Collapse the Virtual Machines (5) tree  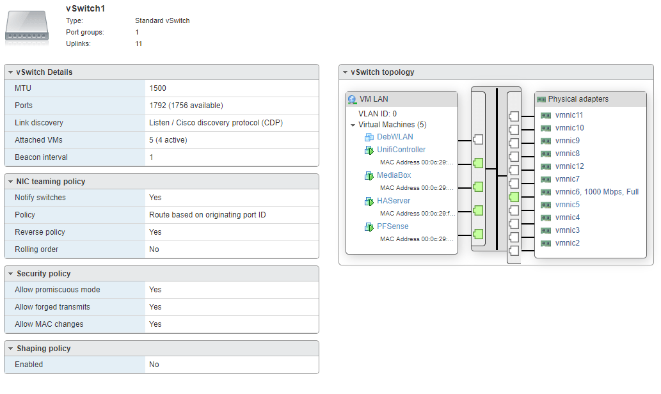point(353,124)
